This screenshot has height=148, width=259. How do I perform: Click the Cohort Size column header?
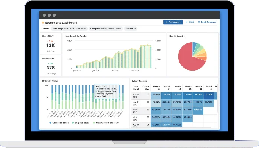pos(146,88)
